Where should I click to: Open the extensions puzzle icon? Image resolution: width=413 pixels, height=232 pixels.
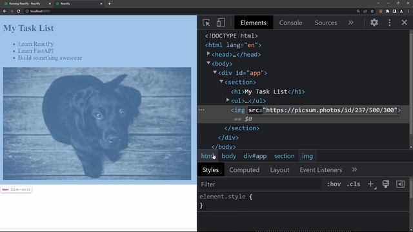coord(387,12)
